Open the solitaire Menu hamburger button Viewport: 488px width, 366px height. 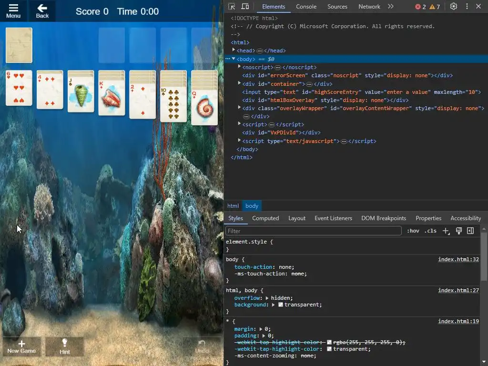pos(13,11)
